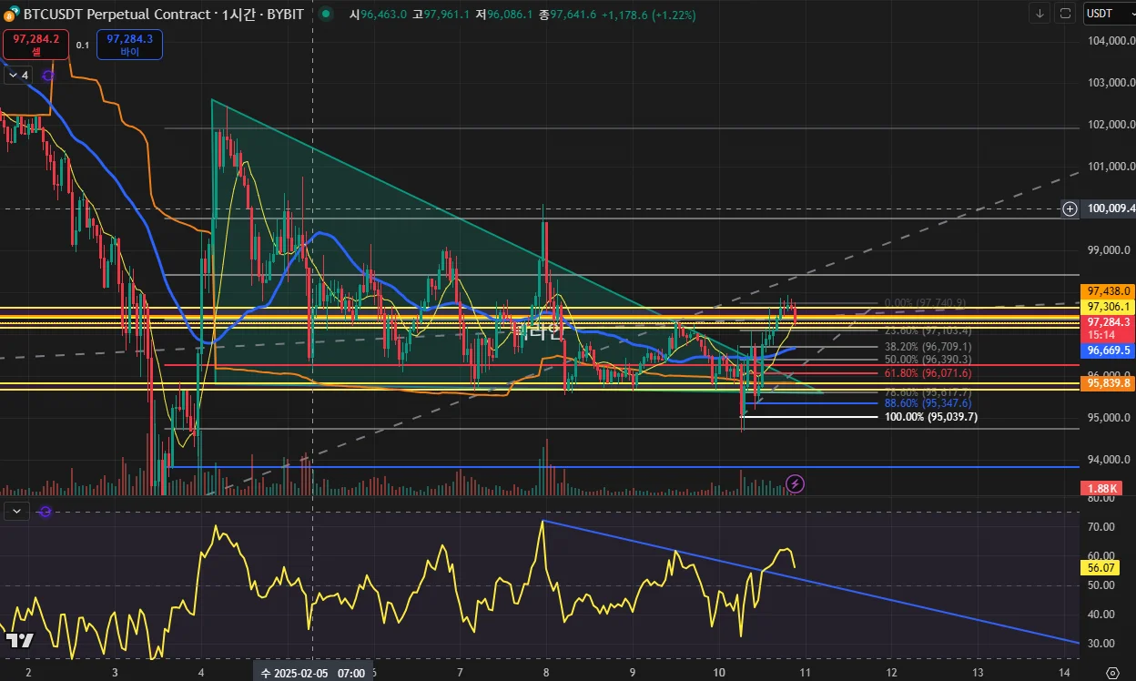1136x681 pixels.
Task: Click the red current price label 97,284.3
Action: coord(1107,327)
